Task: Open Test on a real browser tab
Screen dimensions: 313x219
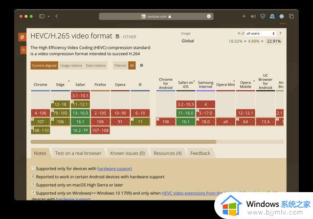Action: [78, 153]
